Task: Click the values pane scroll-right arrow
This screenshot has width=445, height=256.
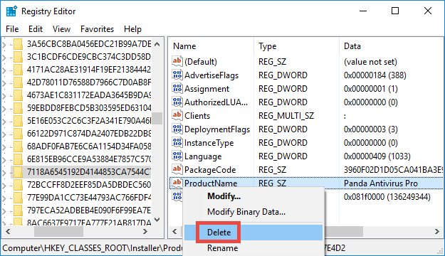Action: click(x=436, y=231)
